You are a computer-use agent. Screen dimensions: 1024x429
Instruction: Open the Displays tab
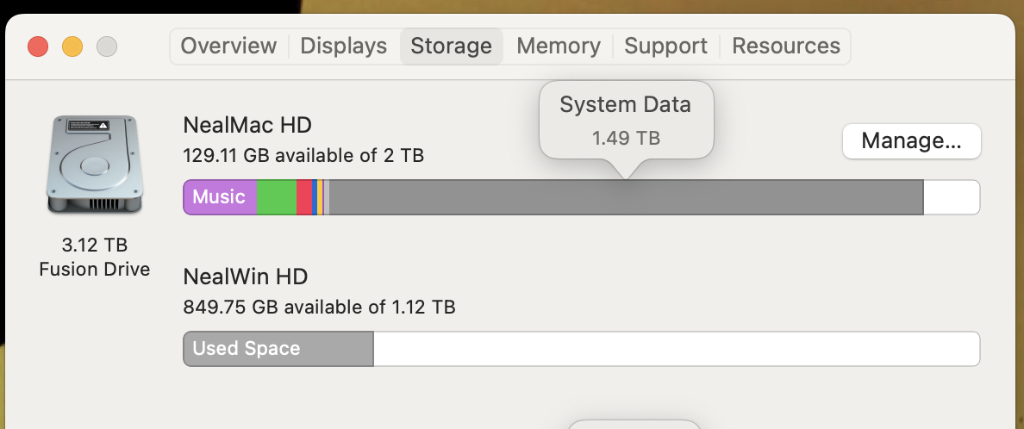pyautogui.click(x=343, y=46)
